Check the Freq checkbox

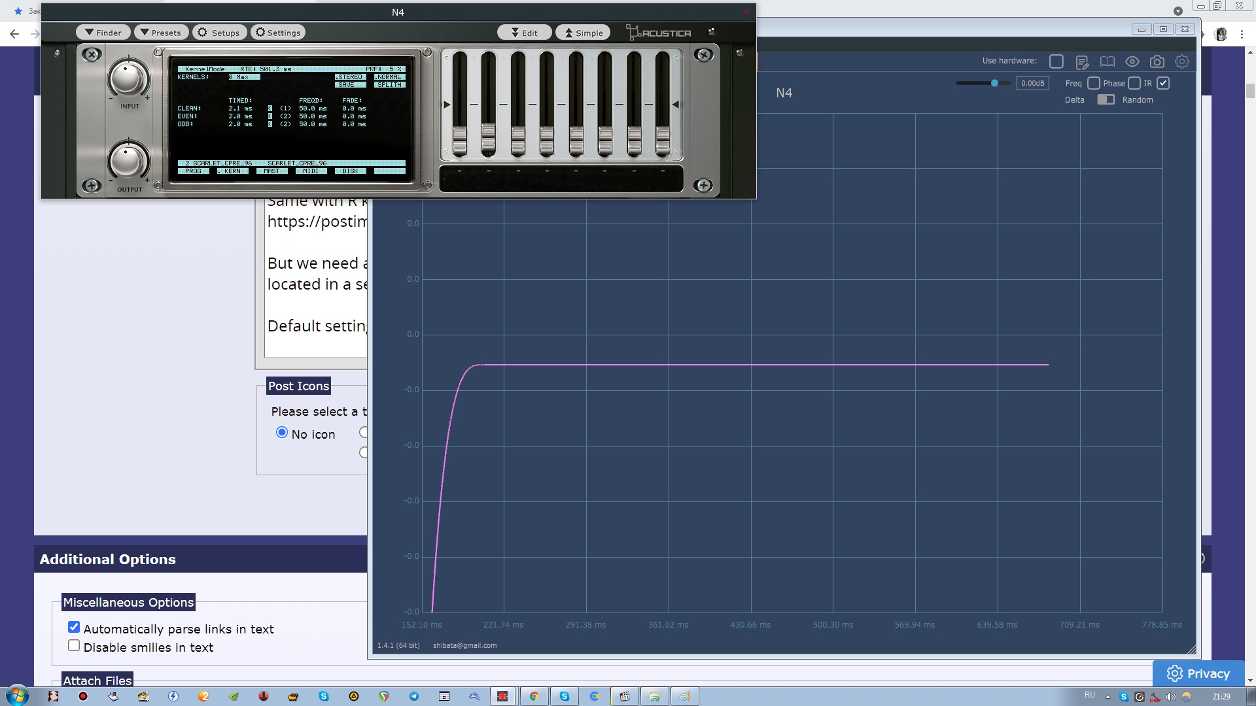click(1093, 83)
